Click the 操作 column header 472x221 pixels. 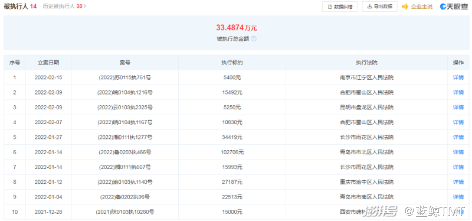pyautogui.click(x=458, y=63)
